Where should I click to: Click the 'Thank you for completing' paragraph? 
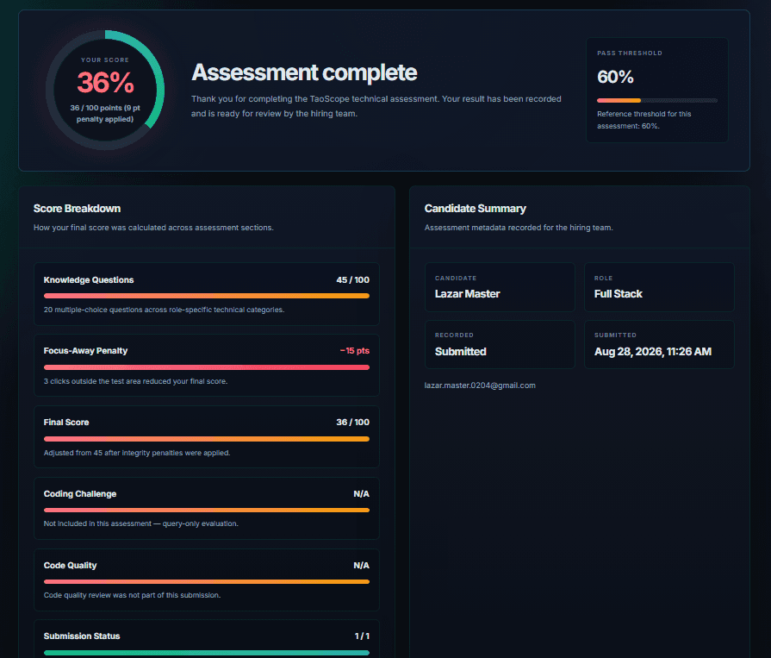coord(376,106)
